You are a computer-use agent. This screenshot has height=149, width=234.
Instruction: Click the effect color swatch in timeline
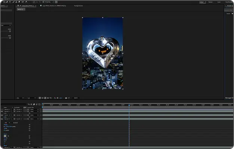(x=5, y=136)
